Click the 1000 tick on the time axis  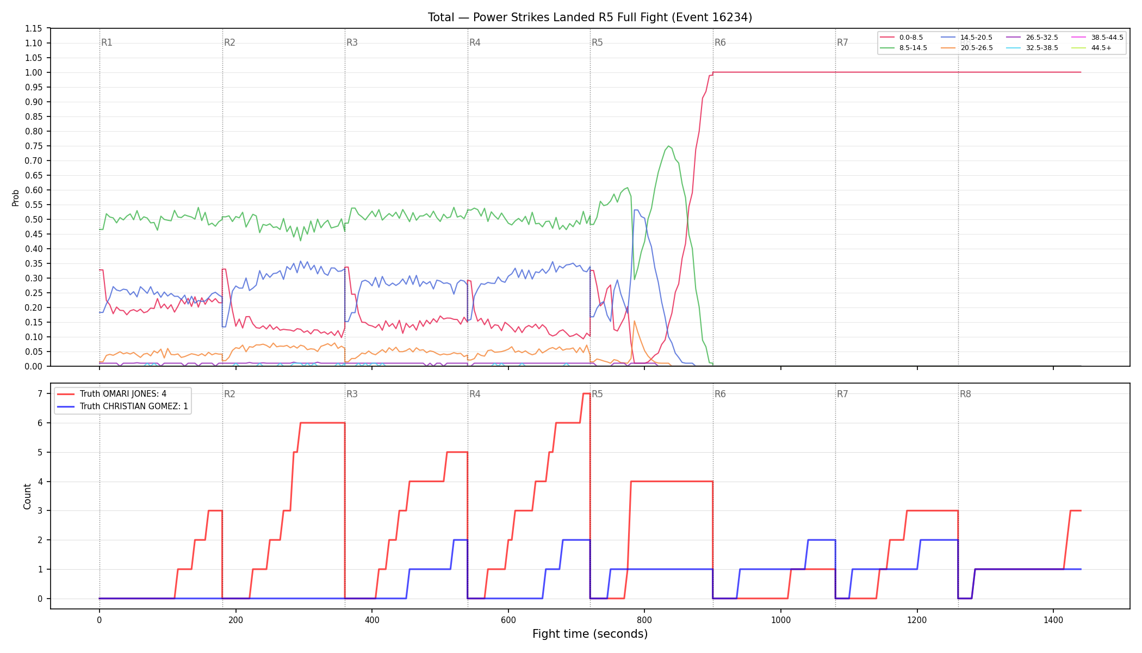(x=781, y=620)
